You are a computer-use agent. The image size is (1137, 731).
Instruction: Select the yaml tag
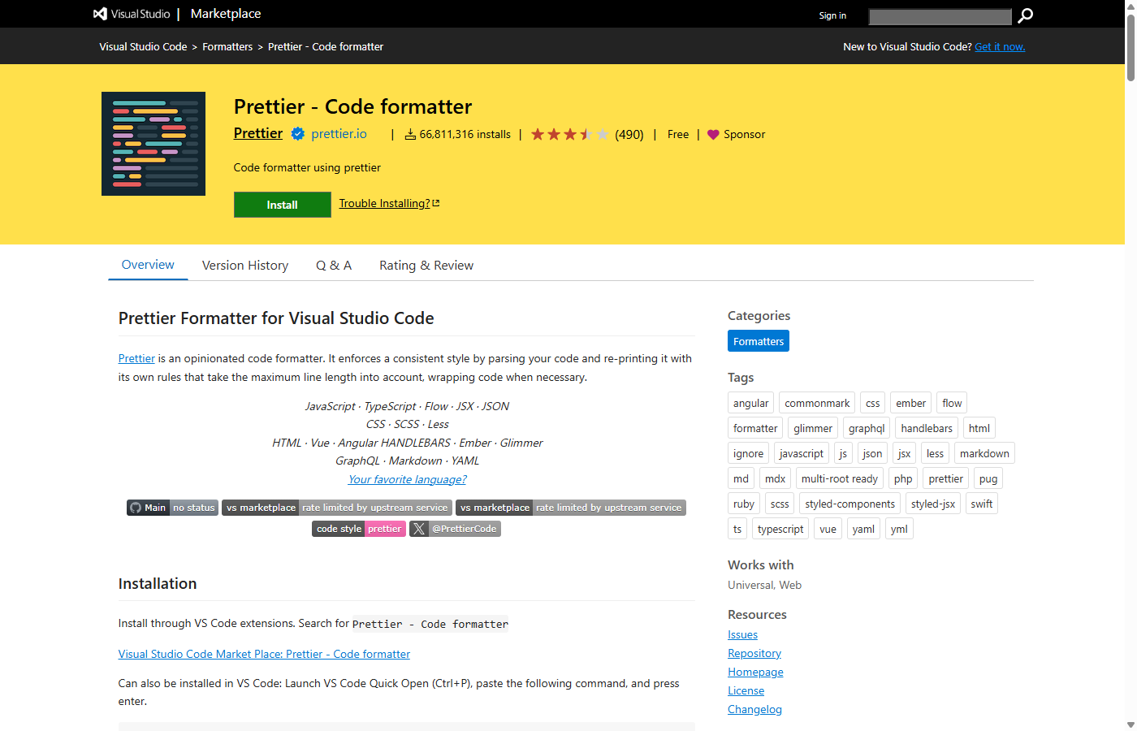point(863,529)
